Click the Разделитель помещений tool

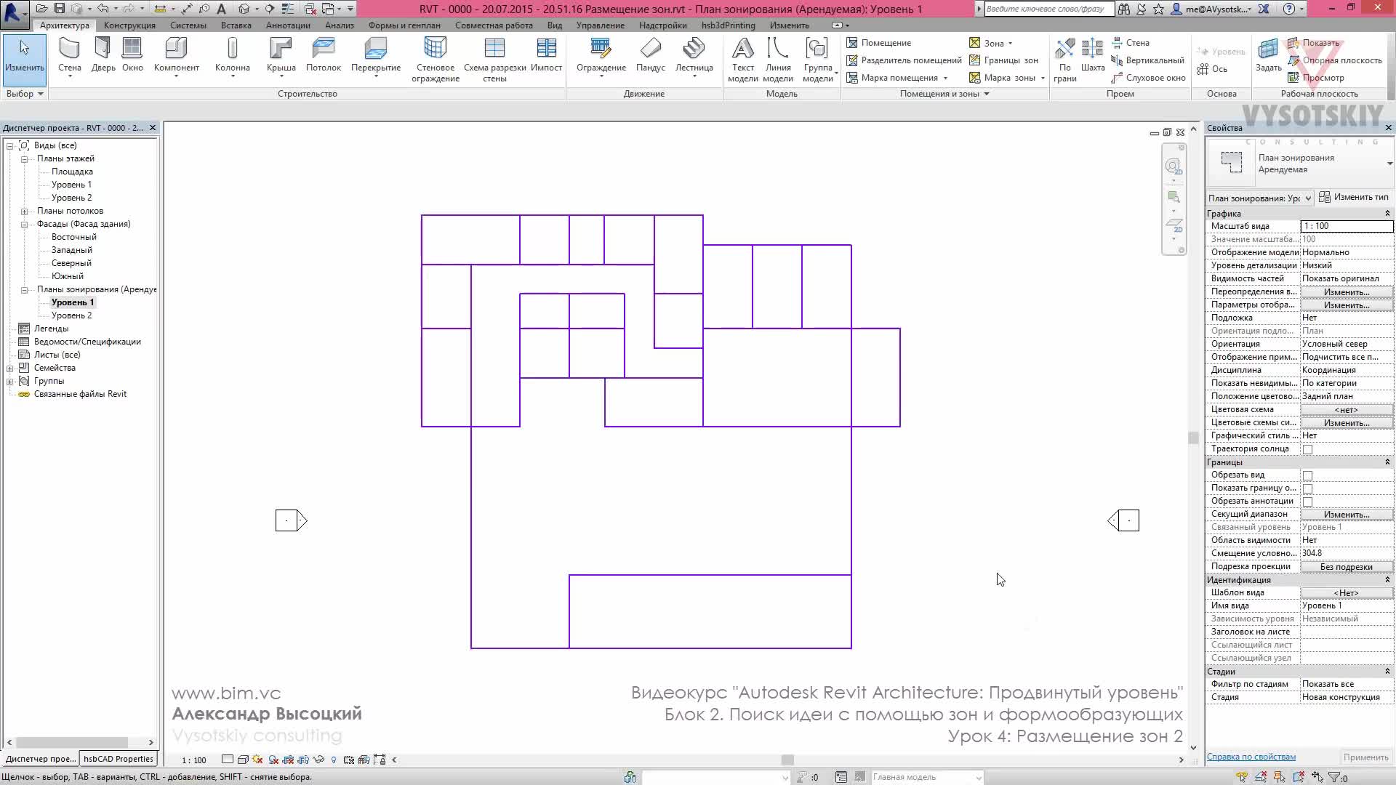(x=904, y=60)
